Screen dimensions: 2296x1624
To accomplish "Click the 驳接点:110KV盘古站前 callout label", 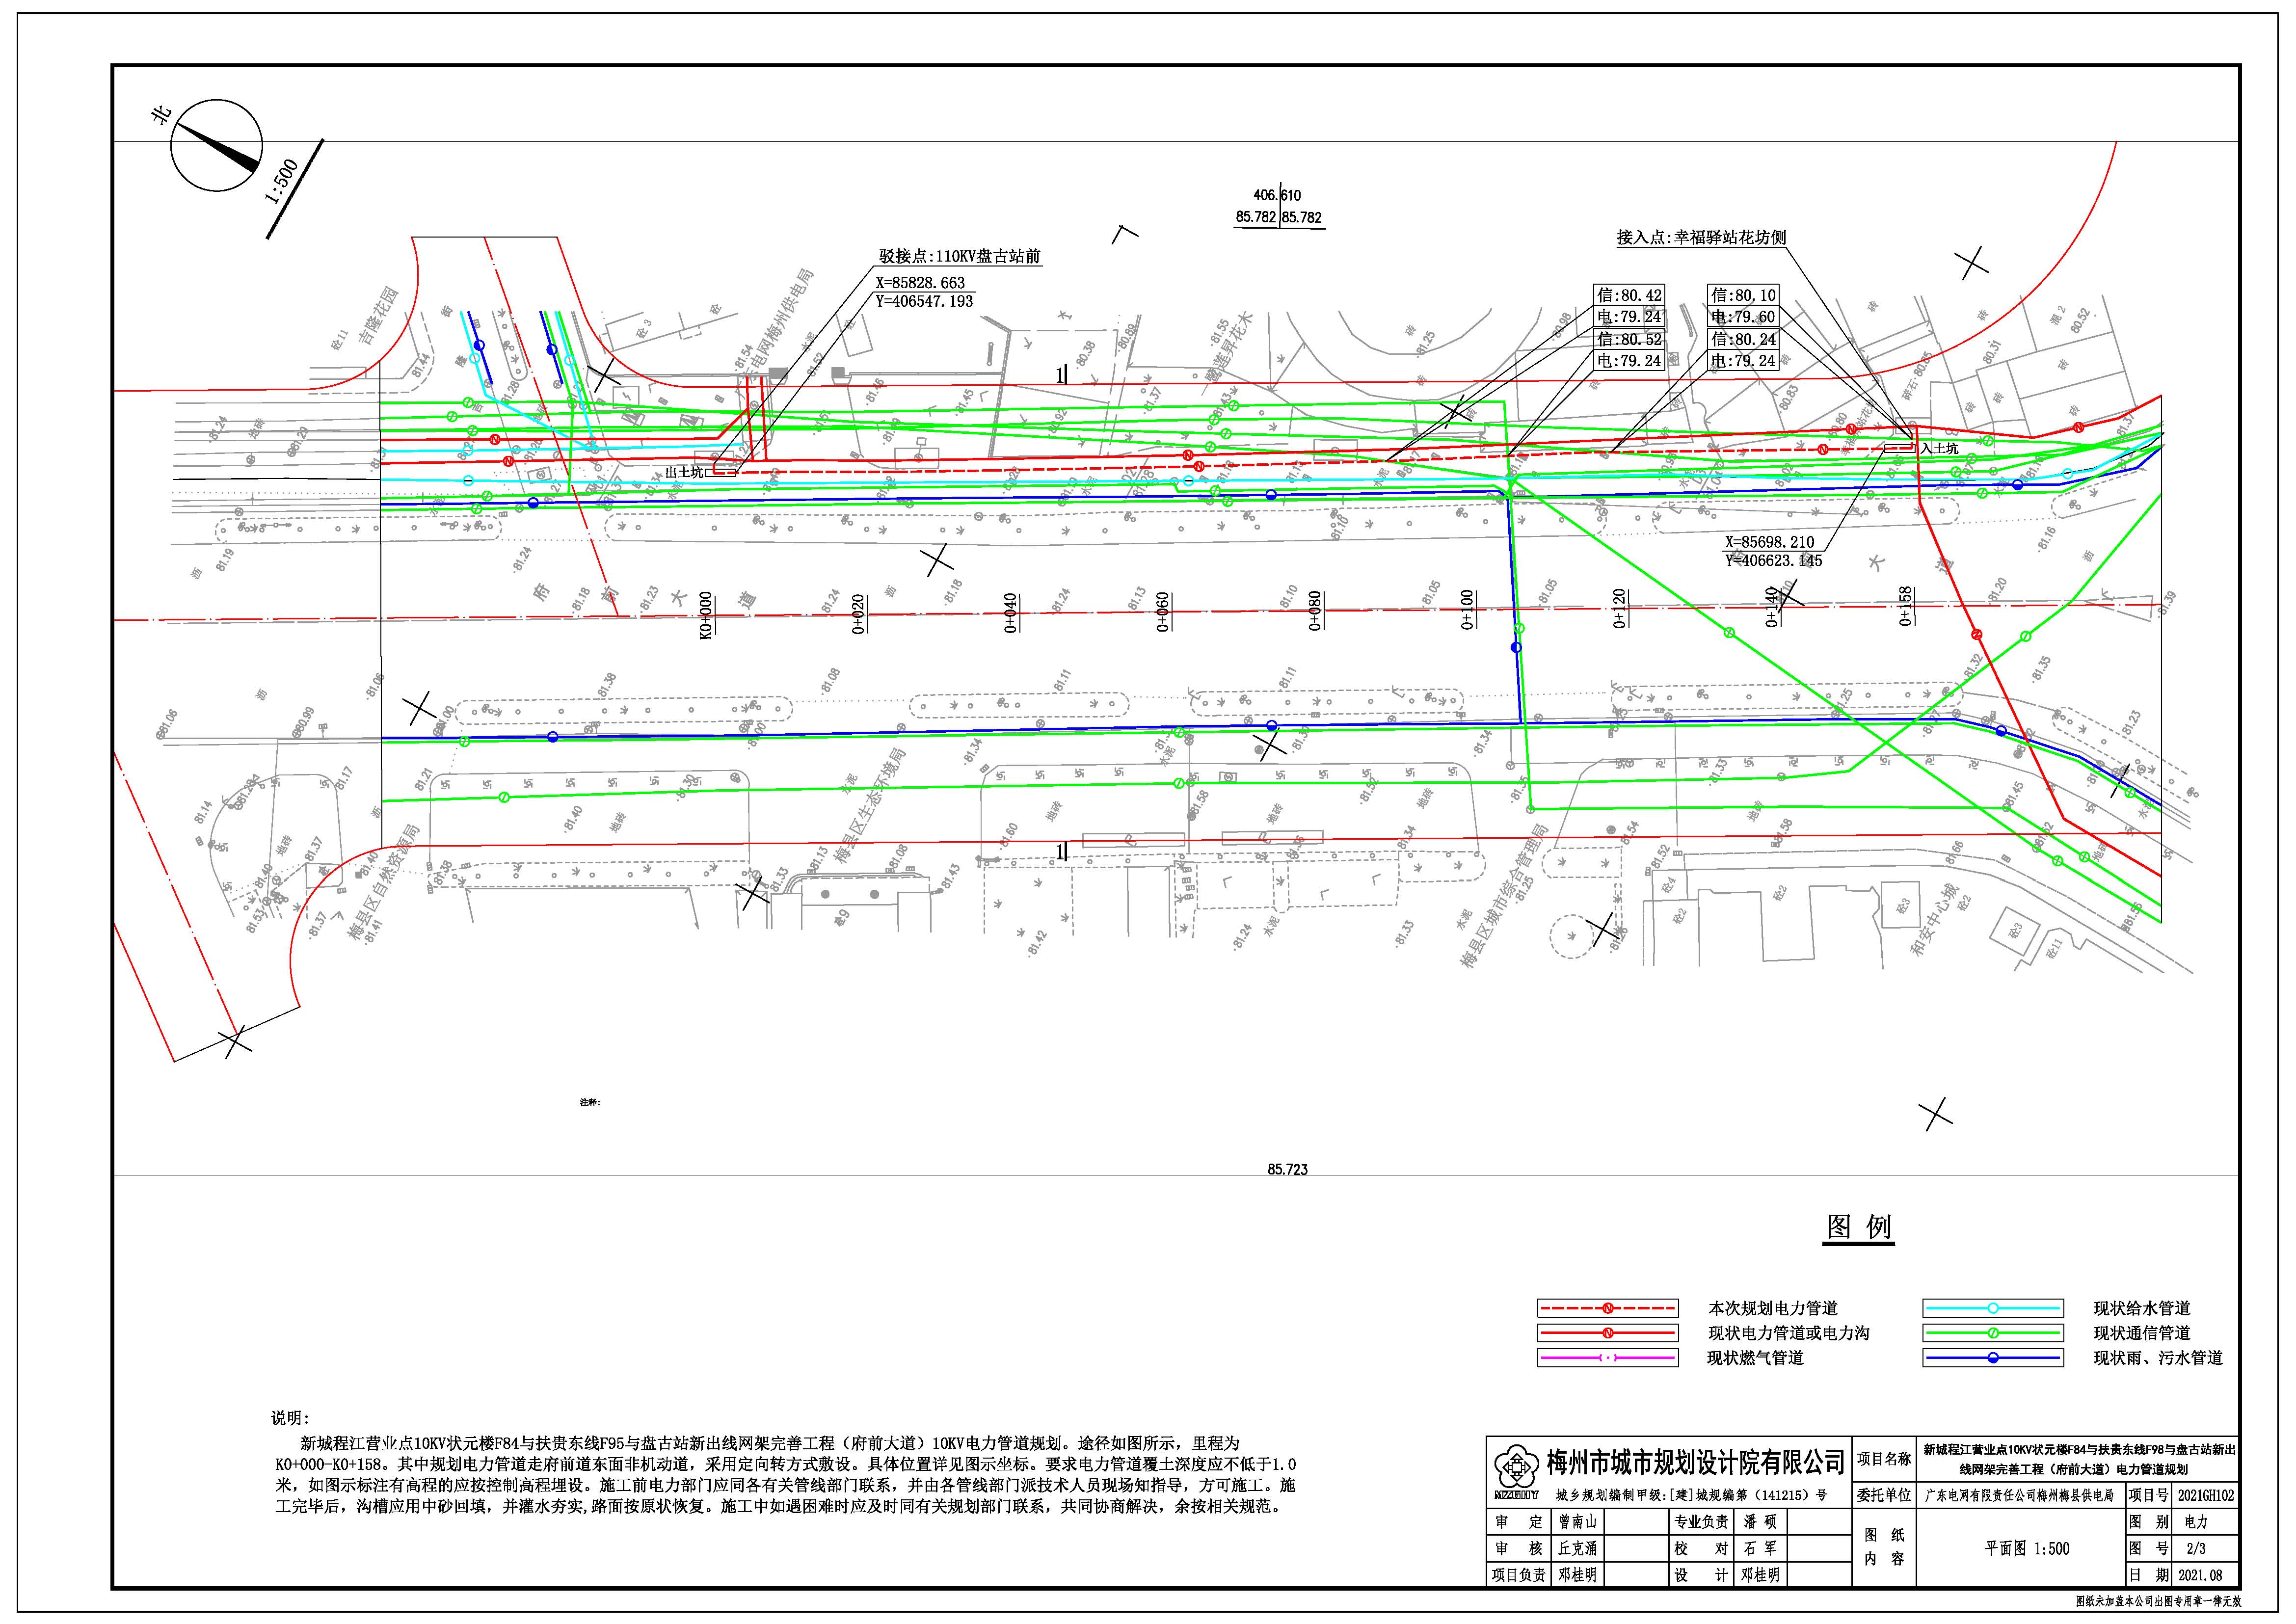I will pyautogui.click(x=959, y=257).
